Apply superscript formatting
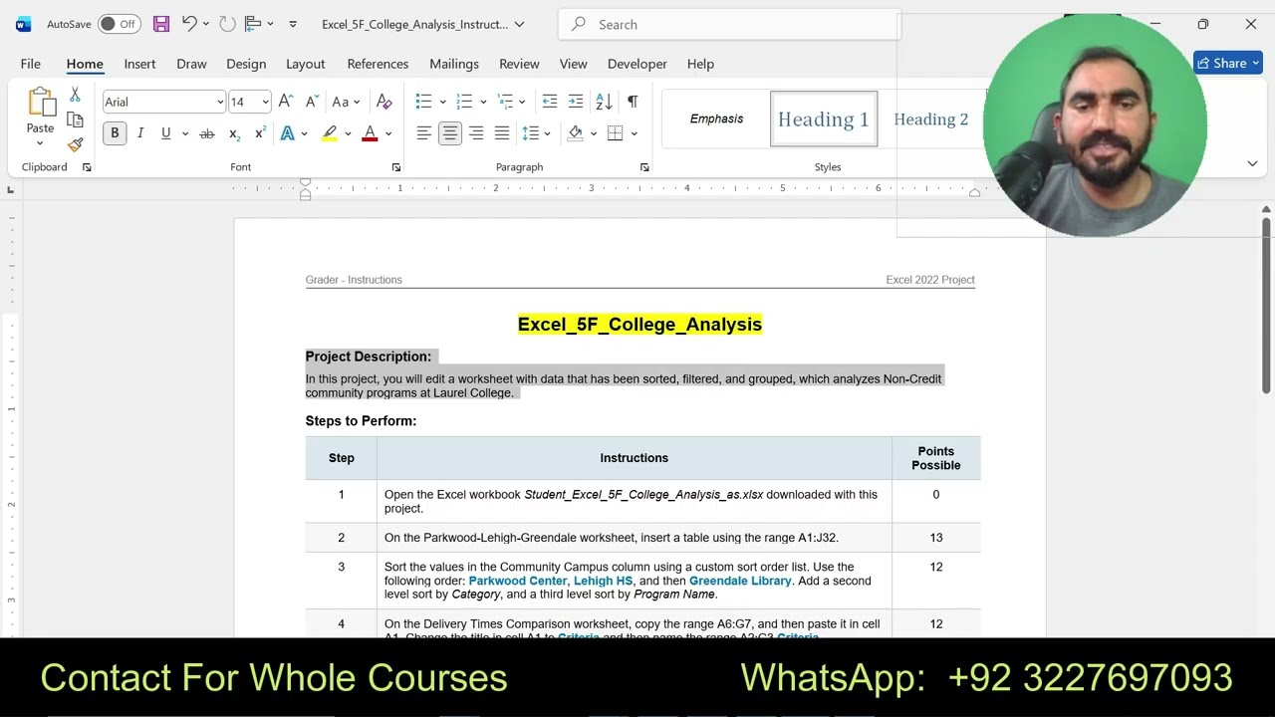Screen dimensions: 1275x717 (260, 133)
